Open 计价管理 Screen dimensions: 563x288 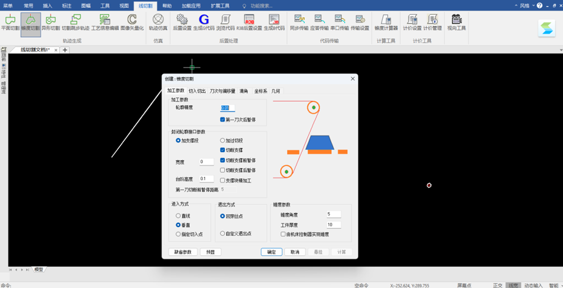tap(432, 22)
